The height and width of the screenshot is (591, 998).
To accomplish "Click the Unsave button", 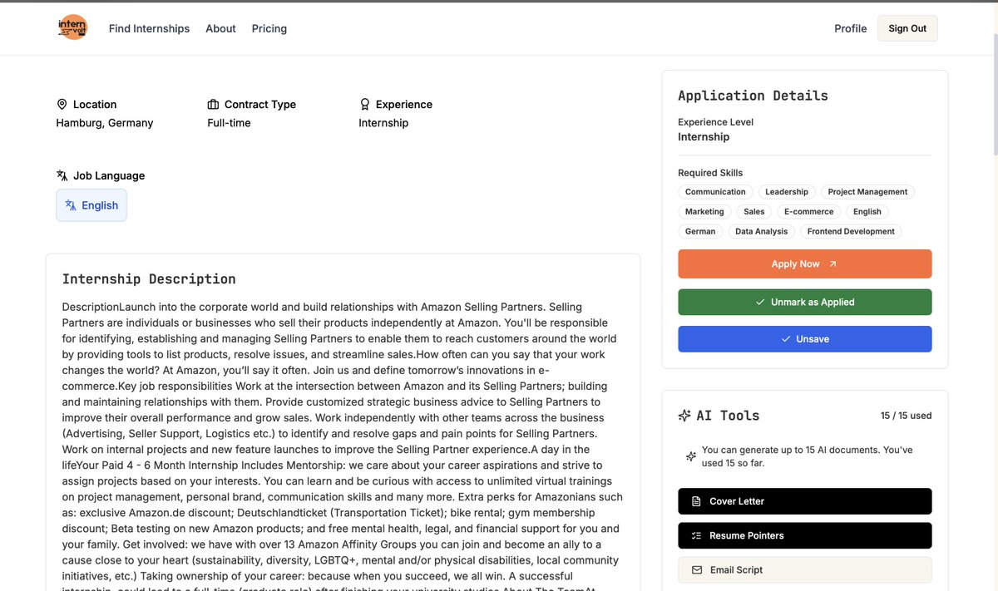I will 804,339.
